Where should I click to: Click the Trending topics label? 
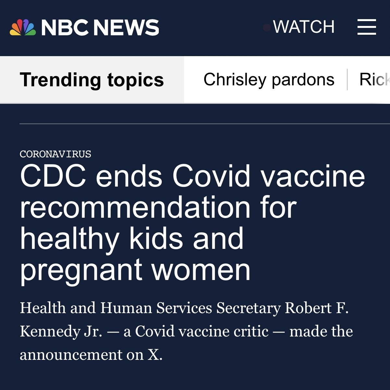point(92,80)
